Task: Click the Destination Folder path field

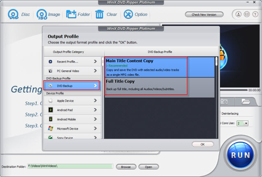Action: (x=70, y=166)
